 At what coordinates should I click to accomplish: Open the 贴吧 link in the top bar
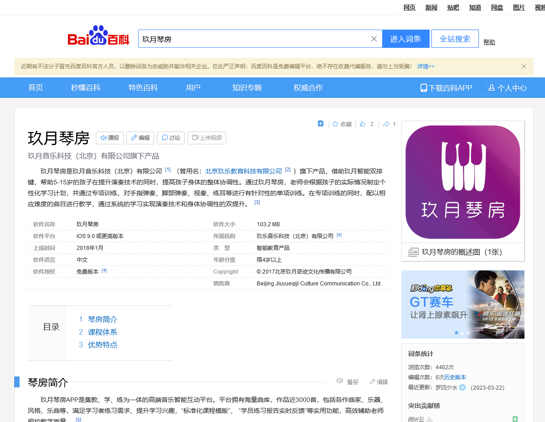[453, 7]
